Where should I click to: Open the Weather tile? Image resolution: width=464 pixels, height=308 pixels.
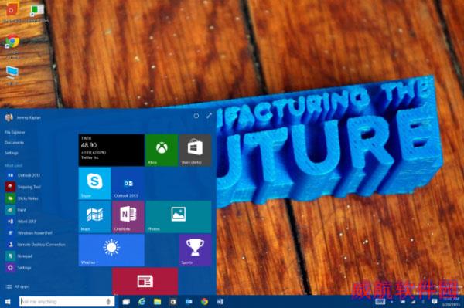(111, 250)
